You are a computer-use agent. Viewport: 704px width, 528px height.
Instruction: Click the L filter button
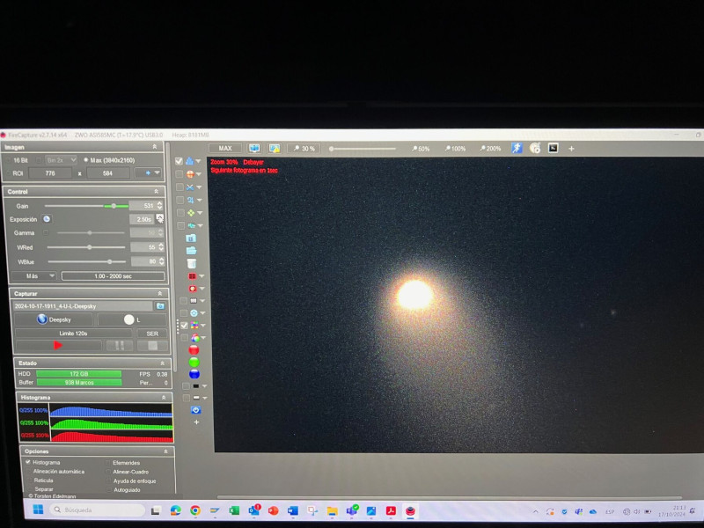pyautogui.click(x=132, y=319)
